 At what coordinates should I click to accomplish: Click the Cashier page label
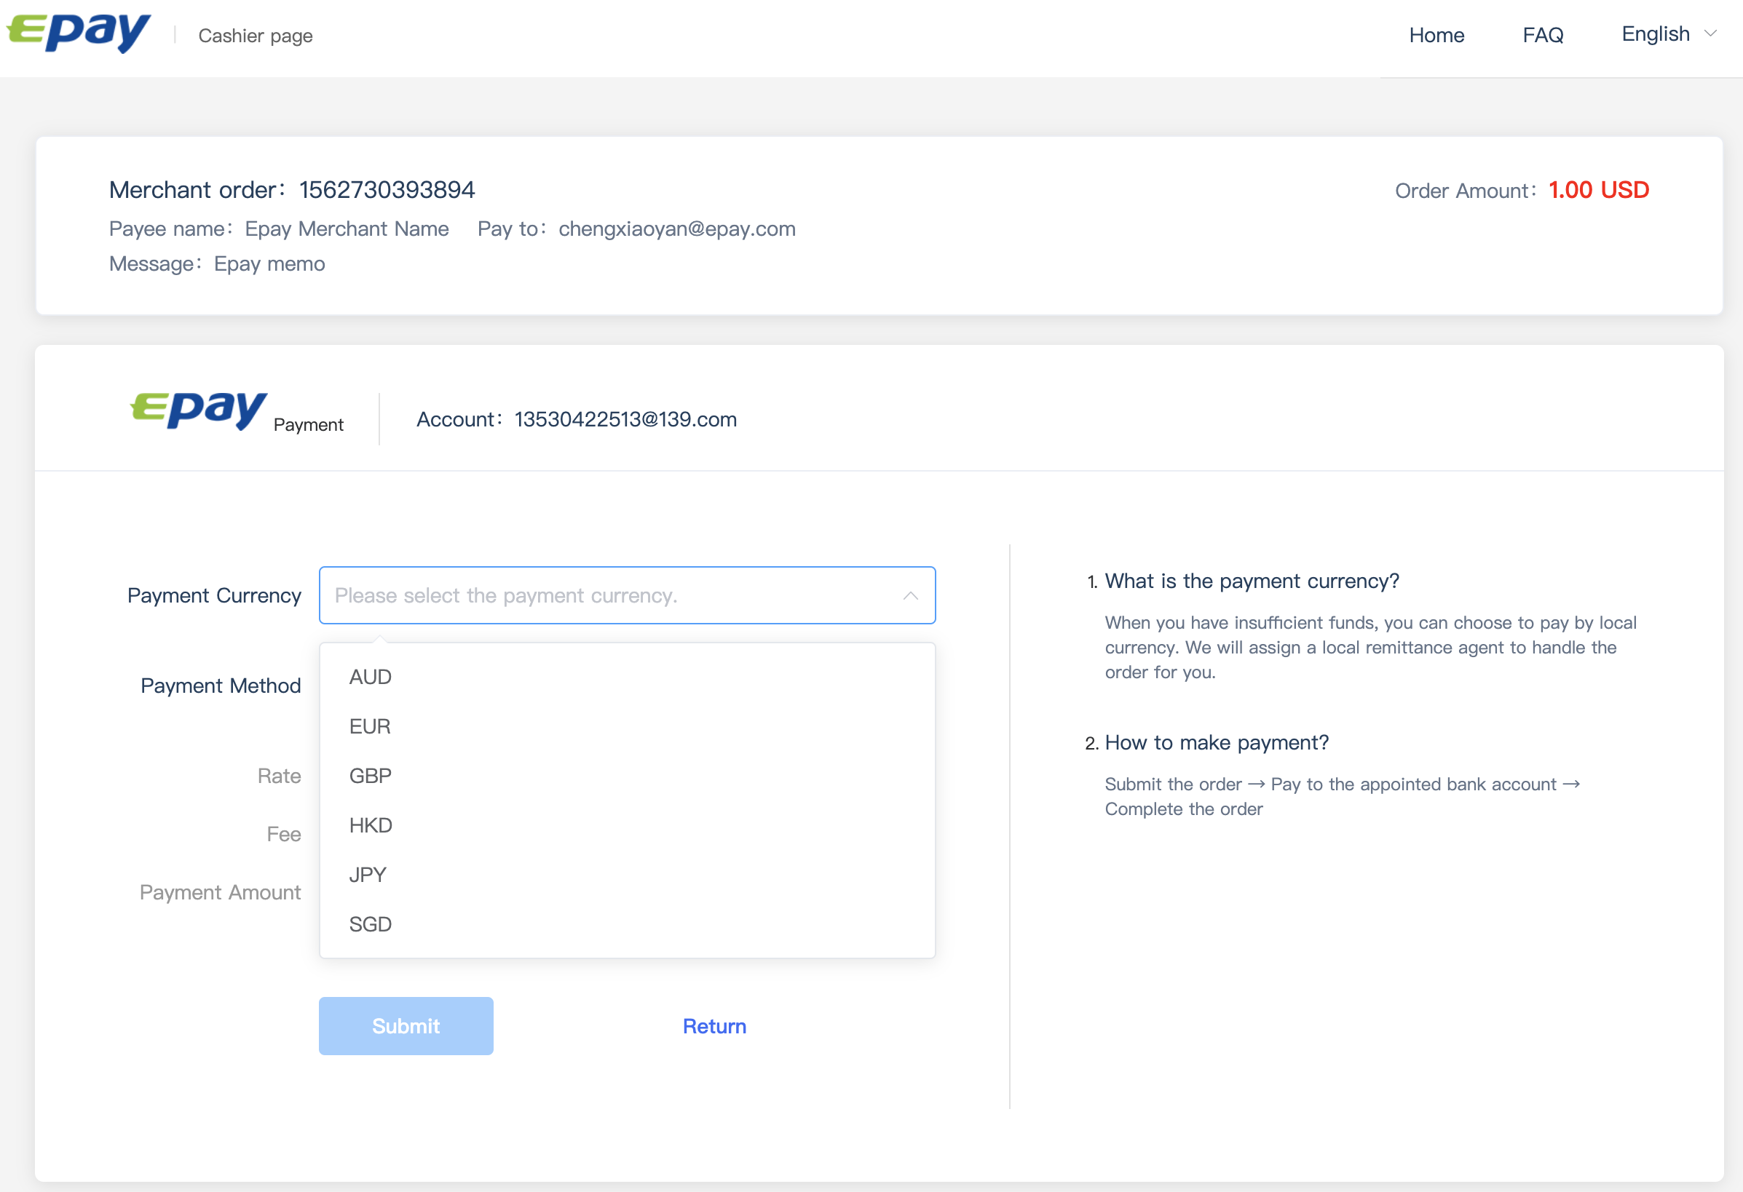[x=255, y=36]
